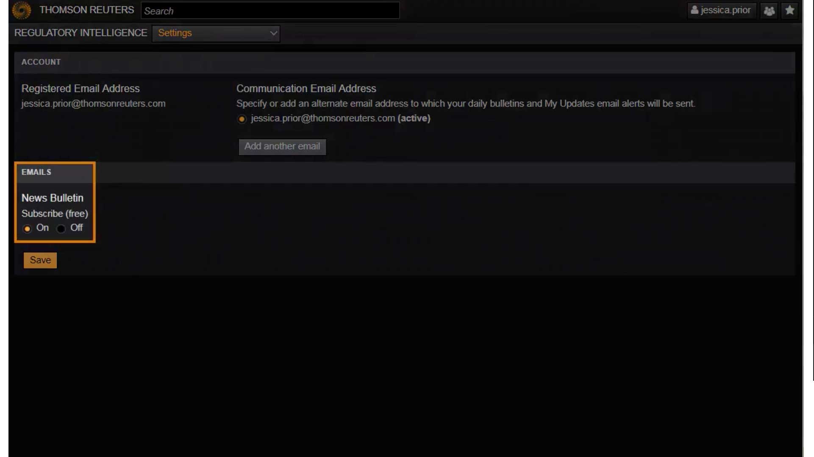Image resolution: width=814 pixels, height=457 pixels.
Task: Select the ACCOUNT section header
Action: coord(41,62)
